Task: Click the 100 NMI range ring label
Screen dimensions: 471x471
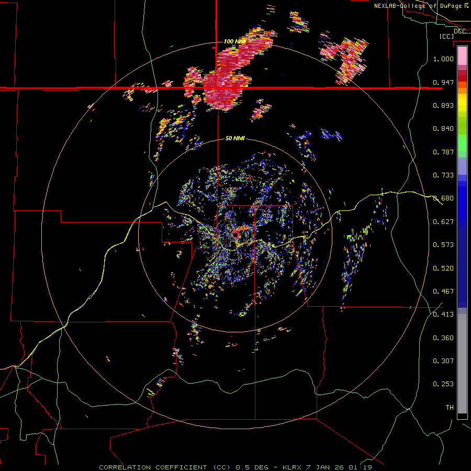Action: (x=234, y=41)
